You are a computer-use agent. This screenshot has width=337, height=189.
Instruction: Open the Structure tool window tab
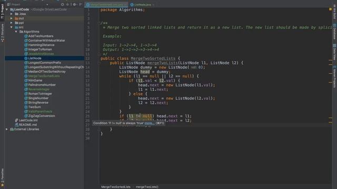pos(2,33)
